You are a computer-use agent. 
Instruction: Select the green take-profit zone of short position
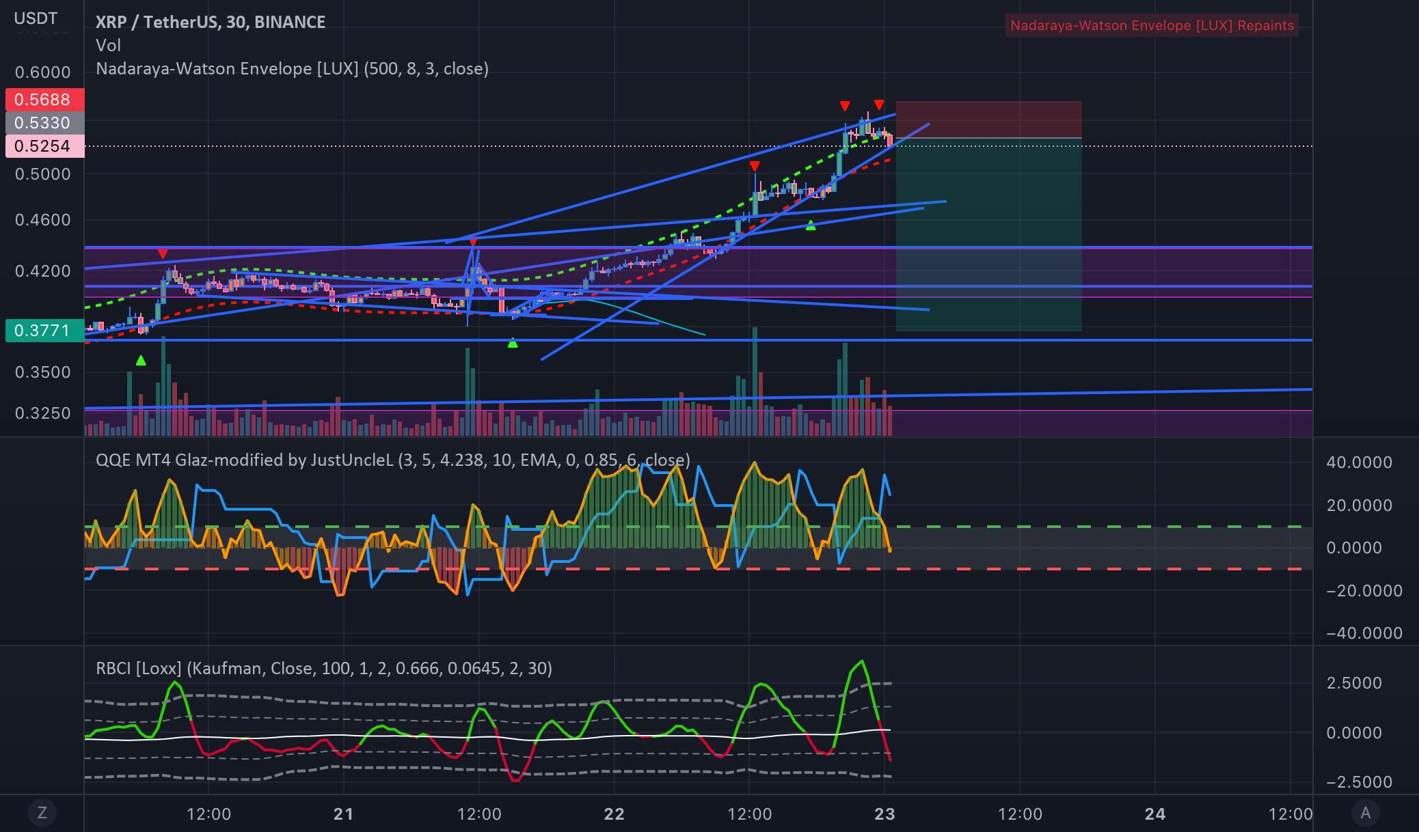988,234
